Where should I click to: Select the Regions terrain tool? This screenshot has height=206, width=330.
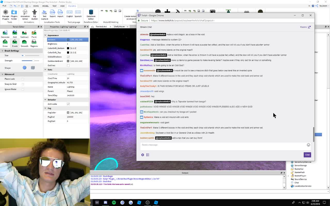pyautogui.click(x=34, y=43)
